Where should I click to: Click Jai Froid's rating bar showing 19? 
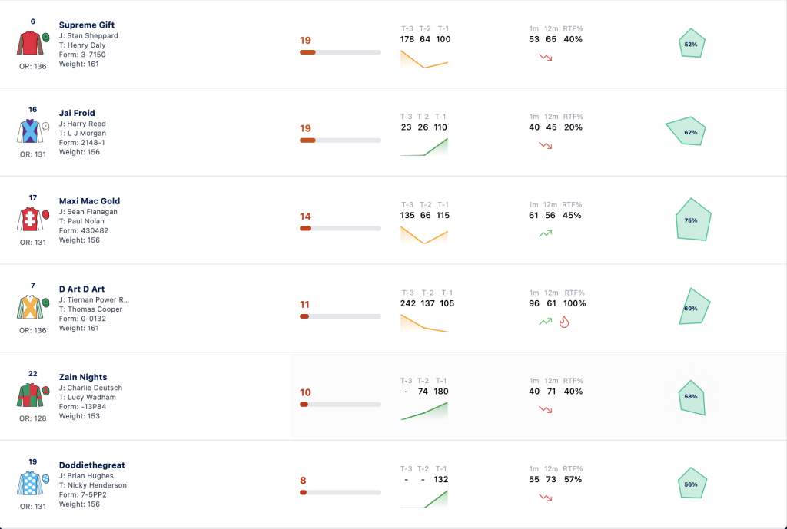340,141
